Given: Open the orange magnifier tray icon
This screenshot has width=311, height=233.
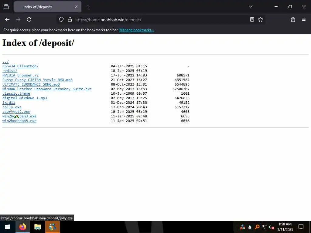Looking at the screenshot, I should 257,227.
